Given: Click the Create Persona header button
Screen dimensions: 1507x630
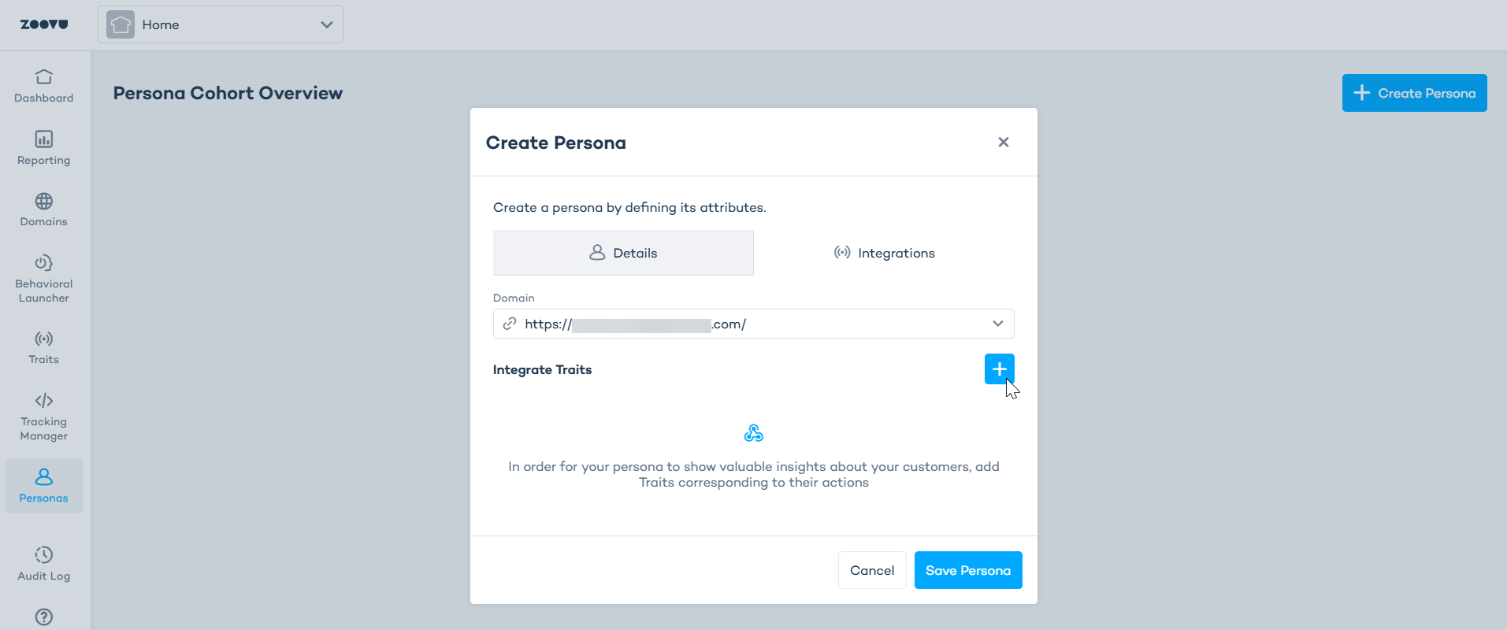Looking at the screenshot, I should coord(1414,93).
